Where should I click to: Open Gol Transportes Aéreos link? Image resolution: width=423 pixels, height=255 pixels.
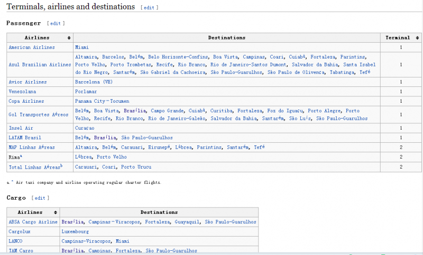click(38, 114)
